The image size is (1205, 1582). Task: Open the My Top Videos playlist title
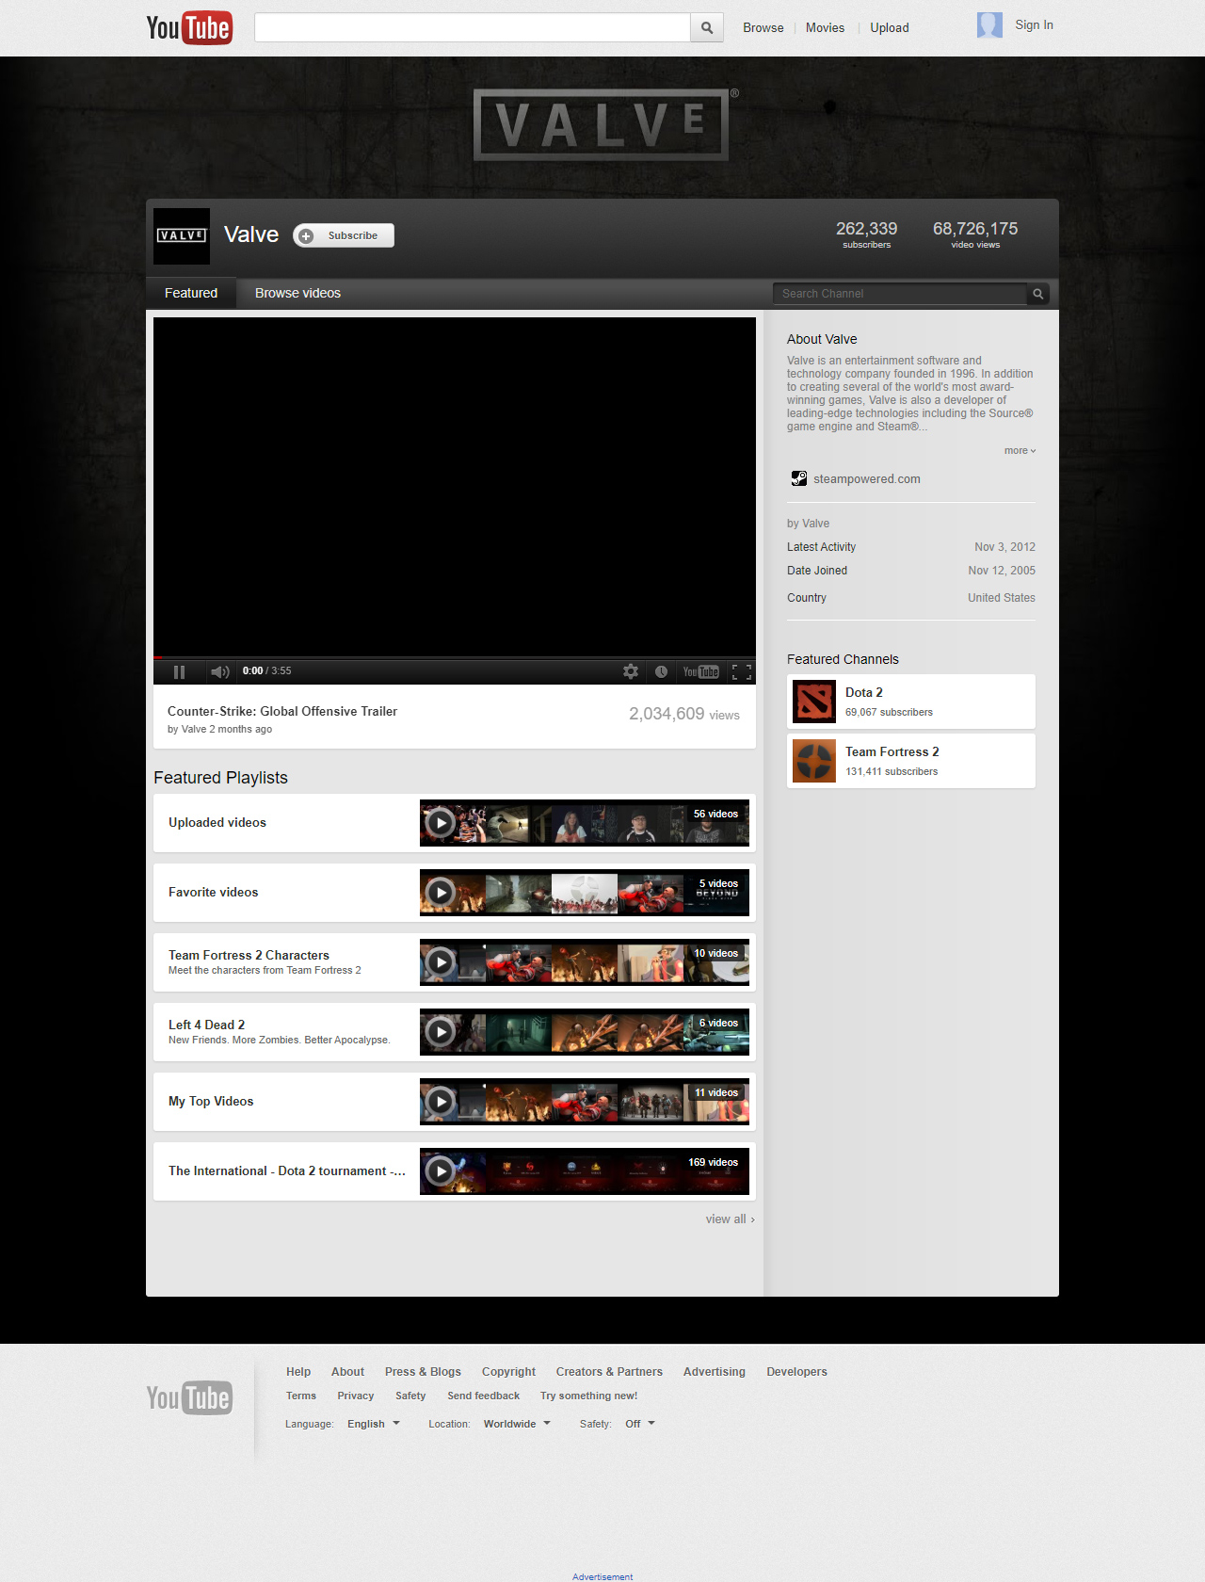coord(211,1101)
